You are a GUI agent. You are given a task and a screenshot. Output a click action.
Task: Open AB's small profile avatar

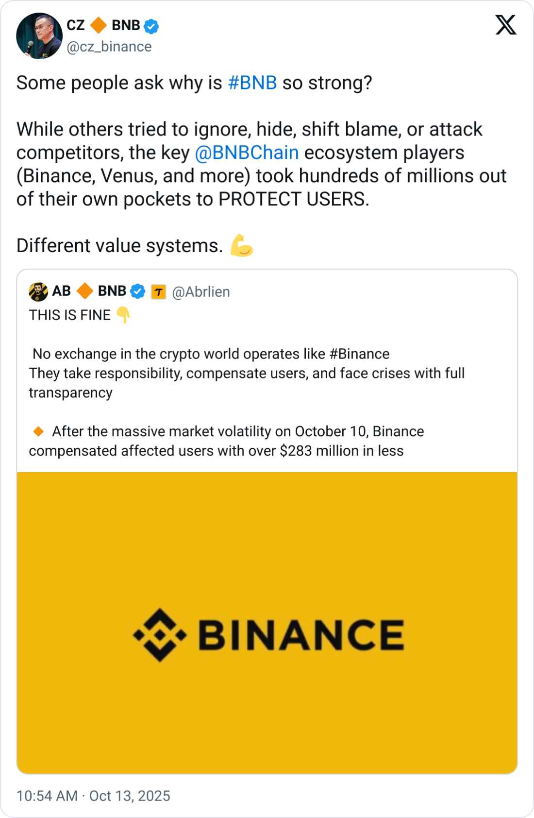[x=38, y=291]
